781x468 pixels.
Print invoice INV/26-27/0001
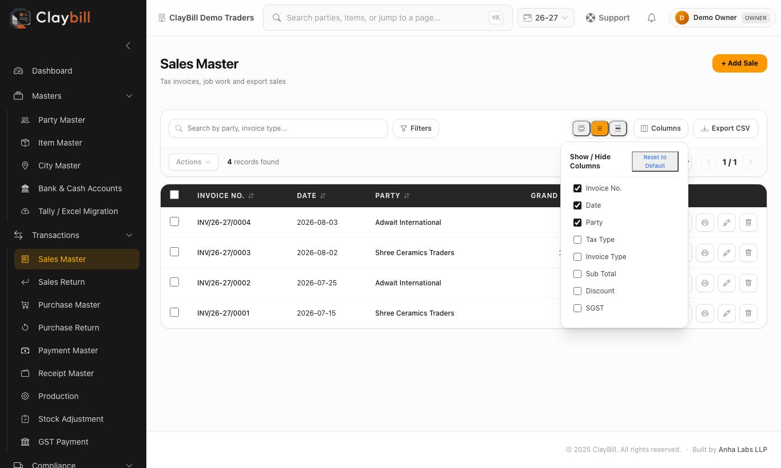tap(705, 313)
